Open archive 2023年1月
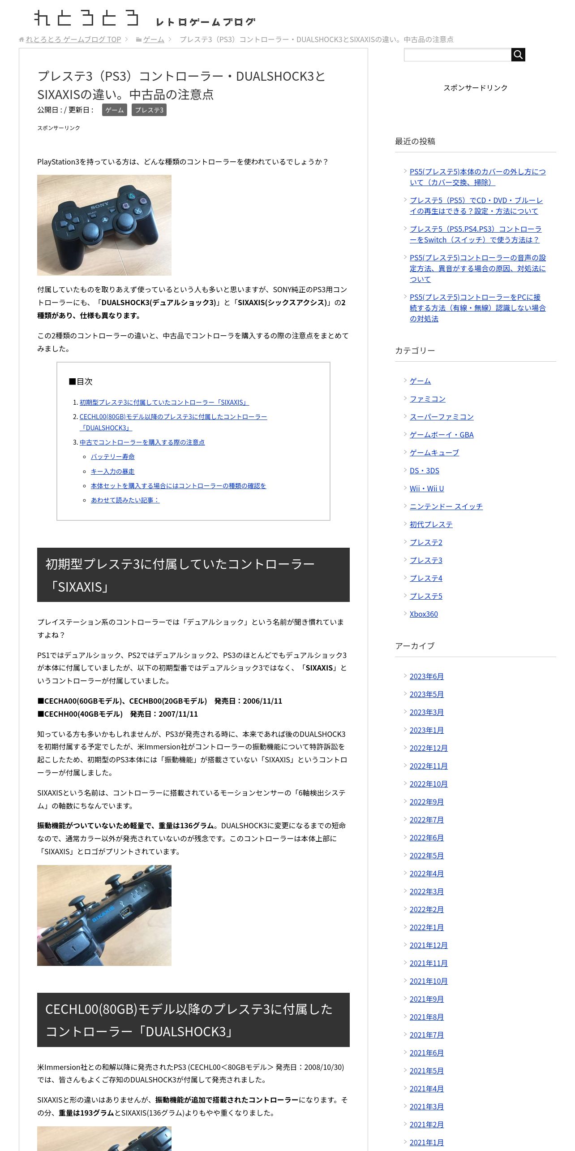Viewport: 575px width, 1151px height. (427, 730)
